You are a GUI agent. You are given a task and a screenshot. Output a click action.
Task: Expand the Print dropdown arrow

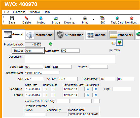click(93, 19)
